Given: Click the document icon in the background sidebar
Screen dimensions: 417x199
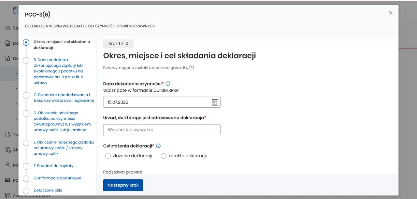Looking at the screenshot, I should [7, 43].
